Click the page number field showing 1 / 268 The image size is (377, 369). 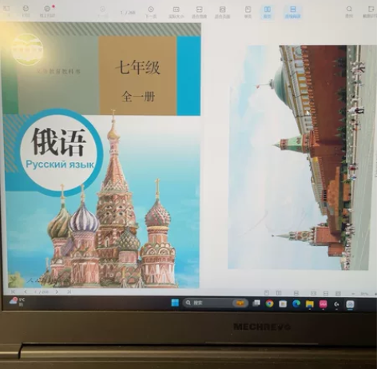coord(128,13)
